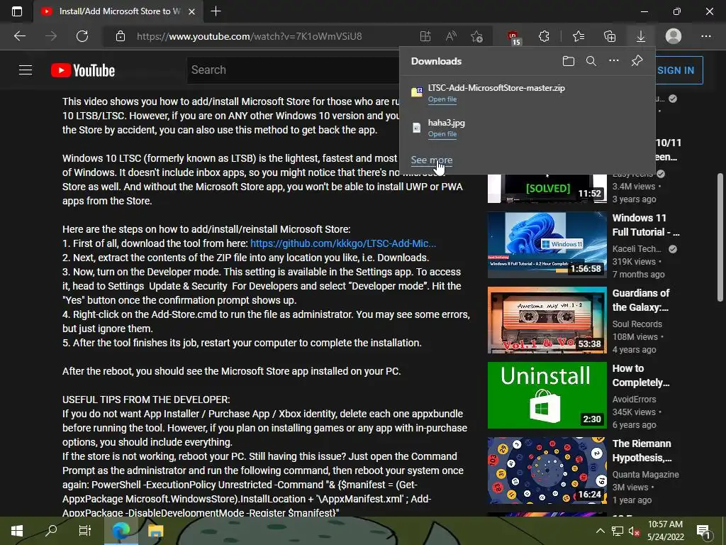This screenshot has height=545, width=726.
Task: Switch to Microsoft Edge in taskbar
Action: tap(121, 531)
